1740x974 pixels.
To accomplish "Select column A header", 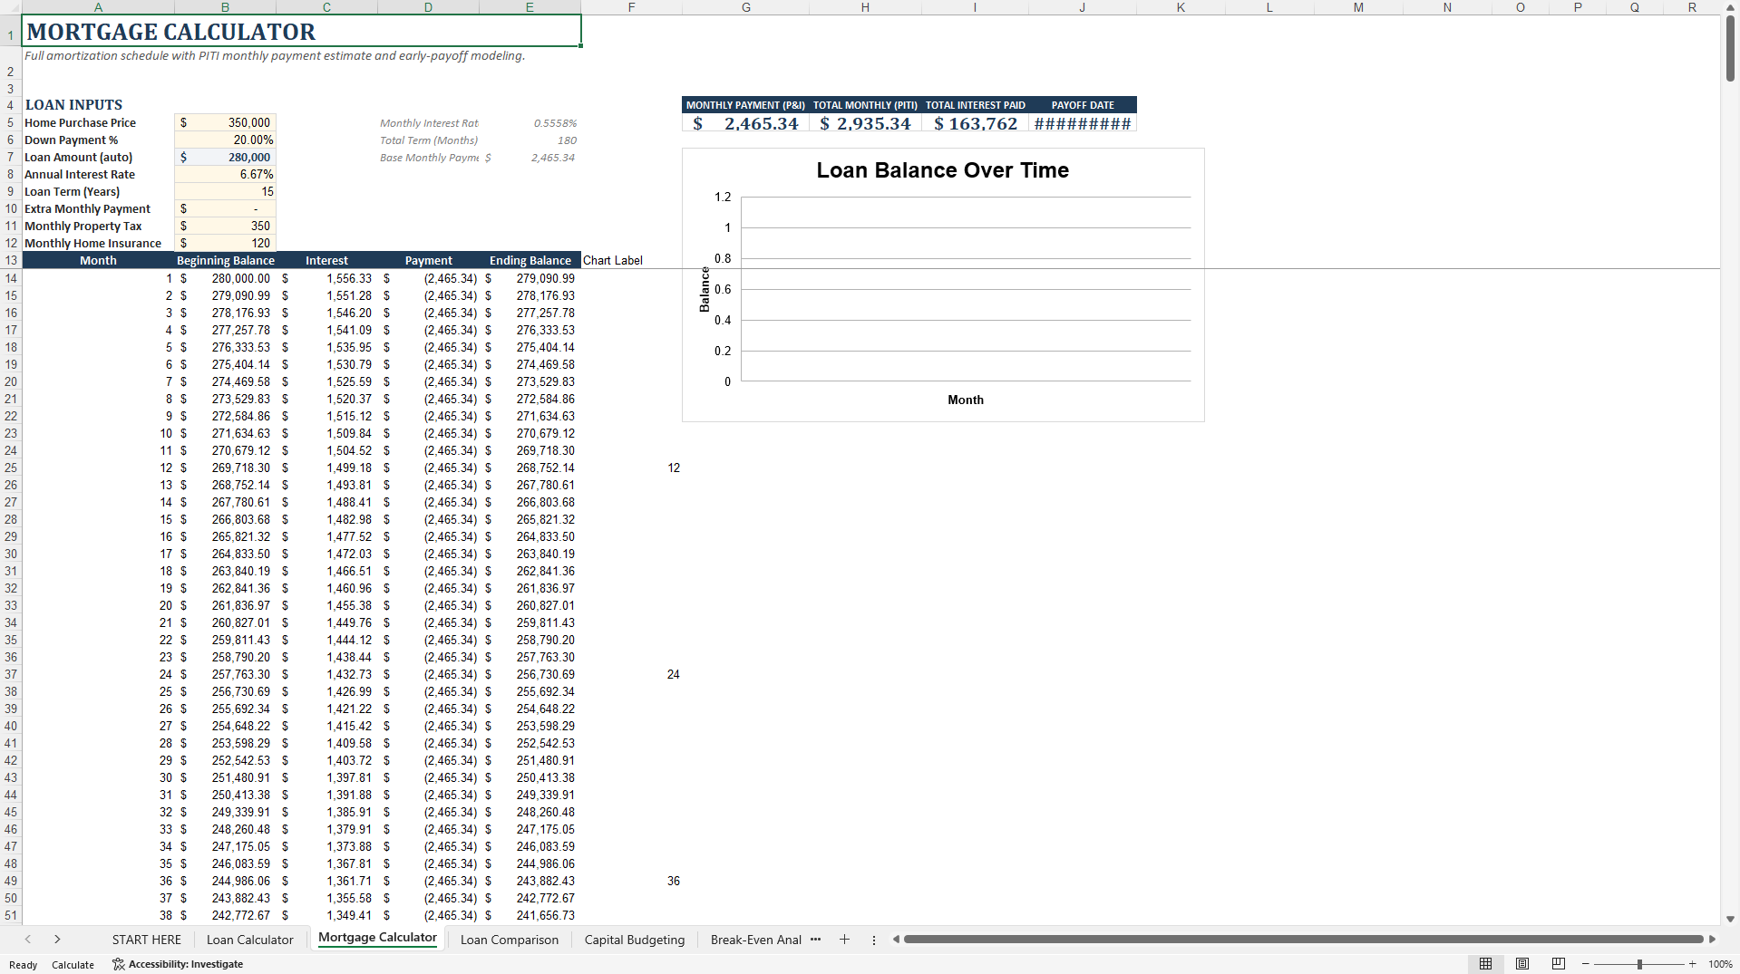I will click(98, 7).
